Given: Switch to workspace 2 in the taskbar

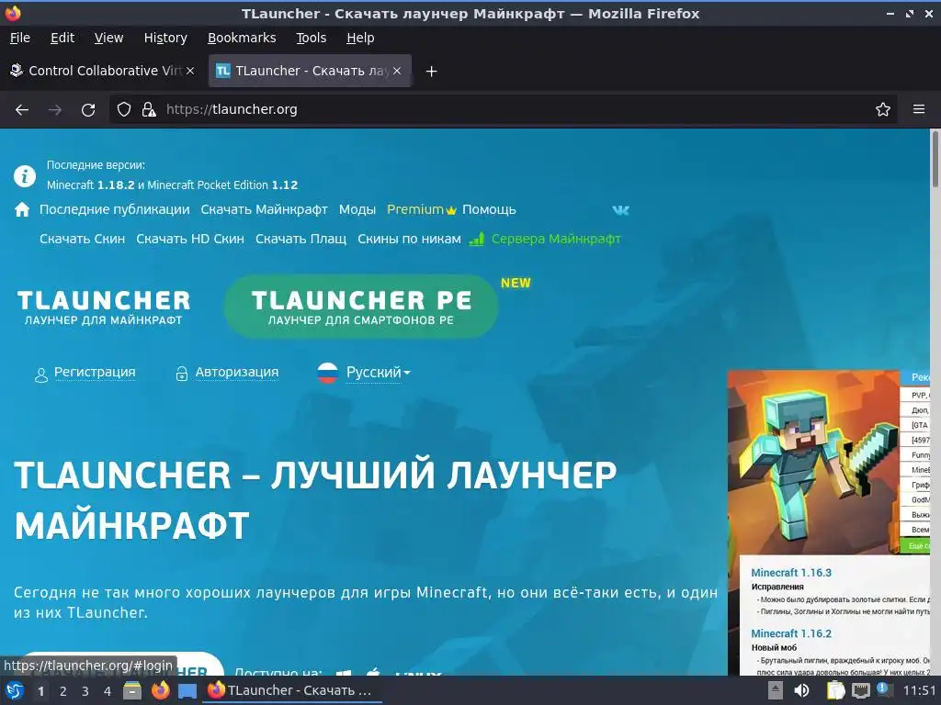Looking at the screenshot, I should pos(62,691).
